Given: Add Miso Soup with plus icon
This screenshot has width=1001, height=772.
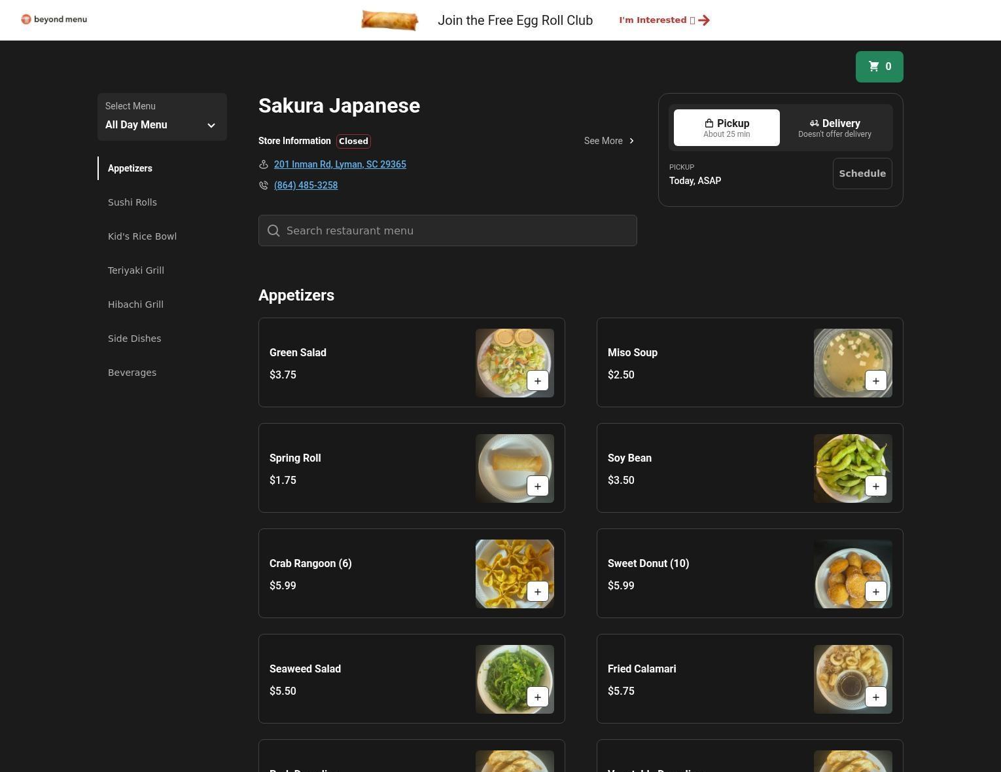Looking at the screenshot, I should click(x=875, y=381).
